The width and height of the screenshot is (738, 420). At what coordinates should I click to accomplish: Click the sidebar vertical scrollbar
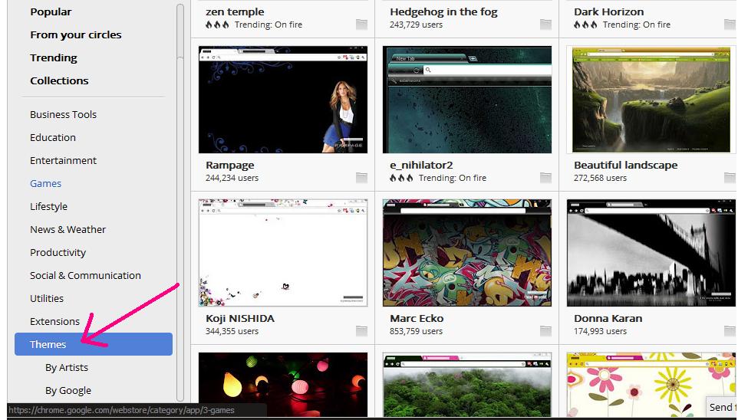pyautogui.click(x=180, y=202)
